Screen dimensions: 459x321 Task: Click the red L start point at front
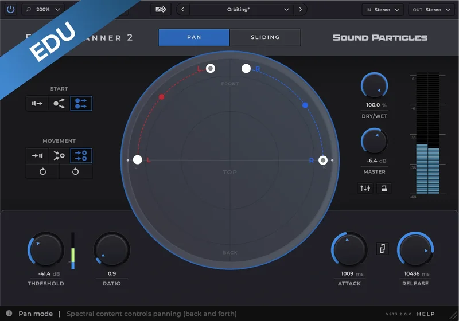pyautogui.click(x=210, y=68)
